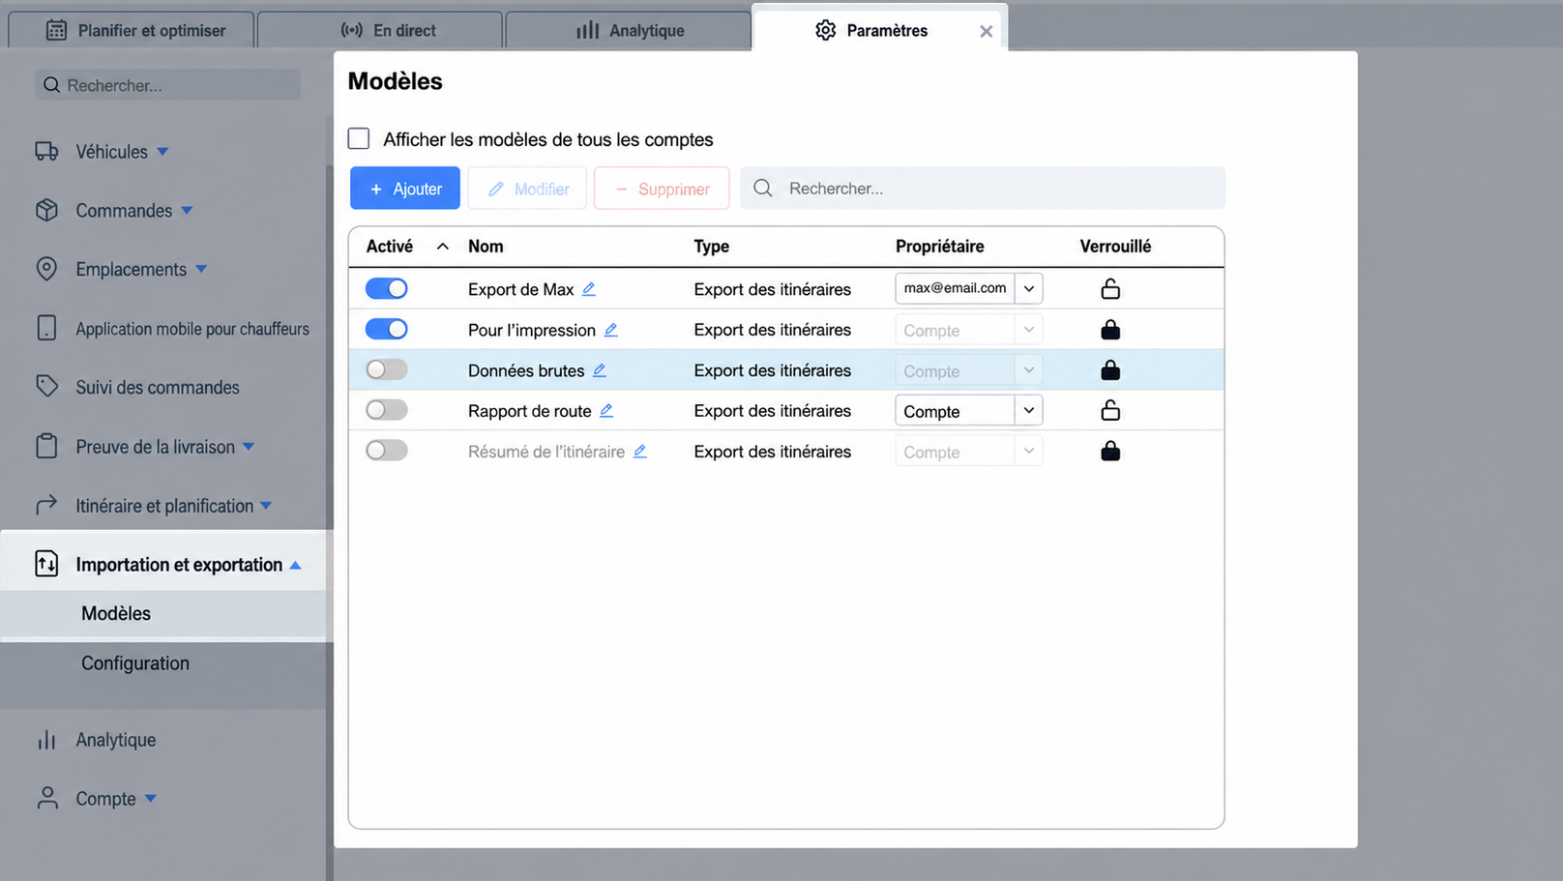Image resolution: width=1563 pixels, height=881 pixels.
Task: Click the sidebar Rechercher search field
Action: pos(168,85)
